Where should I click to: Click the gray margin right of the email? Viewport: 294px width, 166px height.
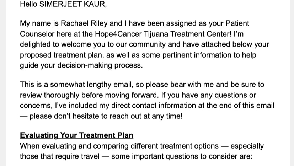pyautogui.click(x=292, y=83)
